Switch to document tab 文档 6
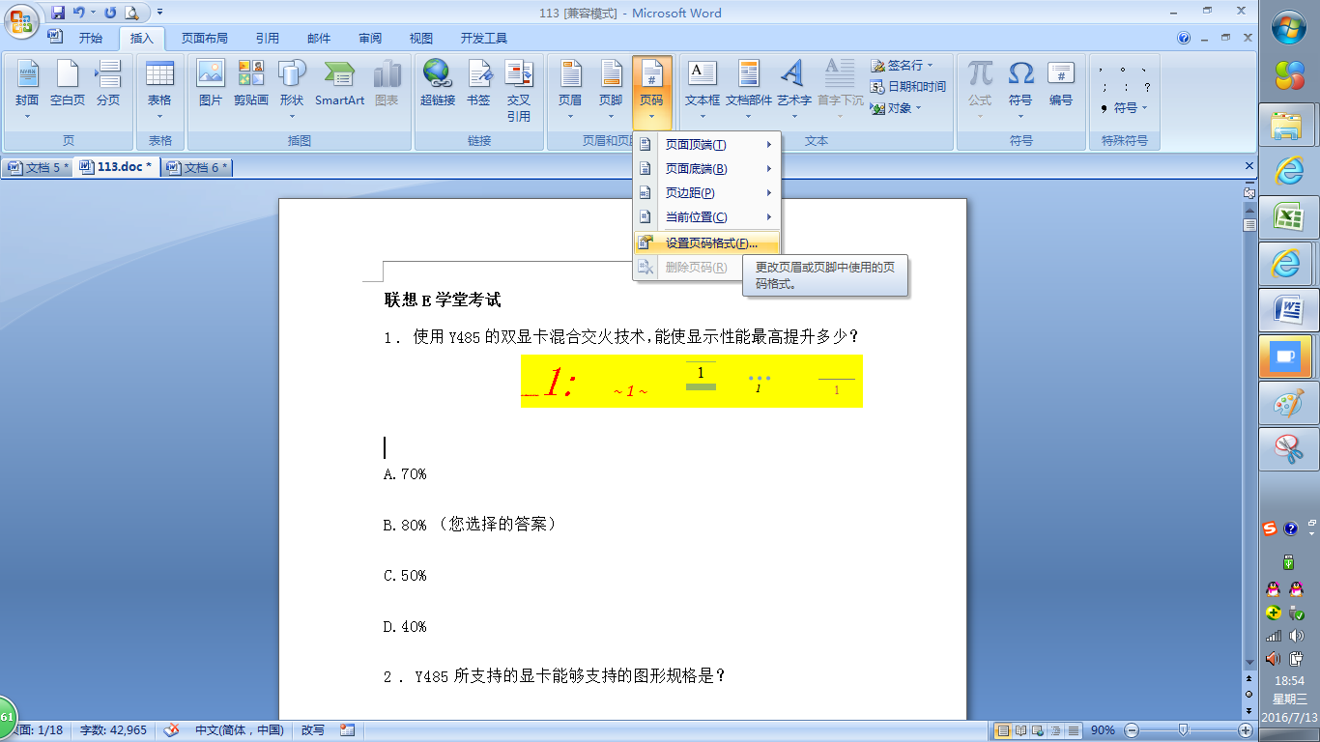This screenshot has height=742, width=1320. 197,167
